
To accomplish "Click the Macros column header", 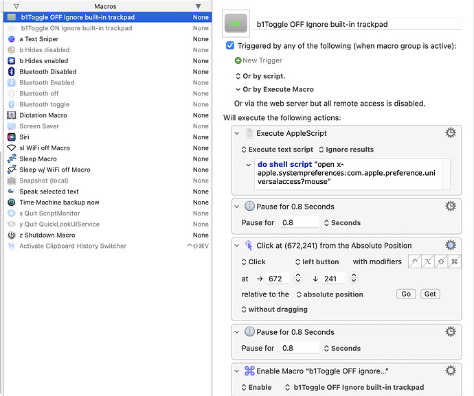I will [x=105, y=6].
